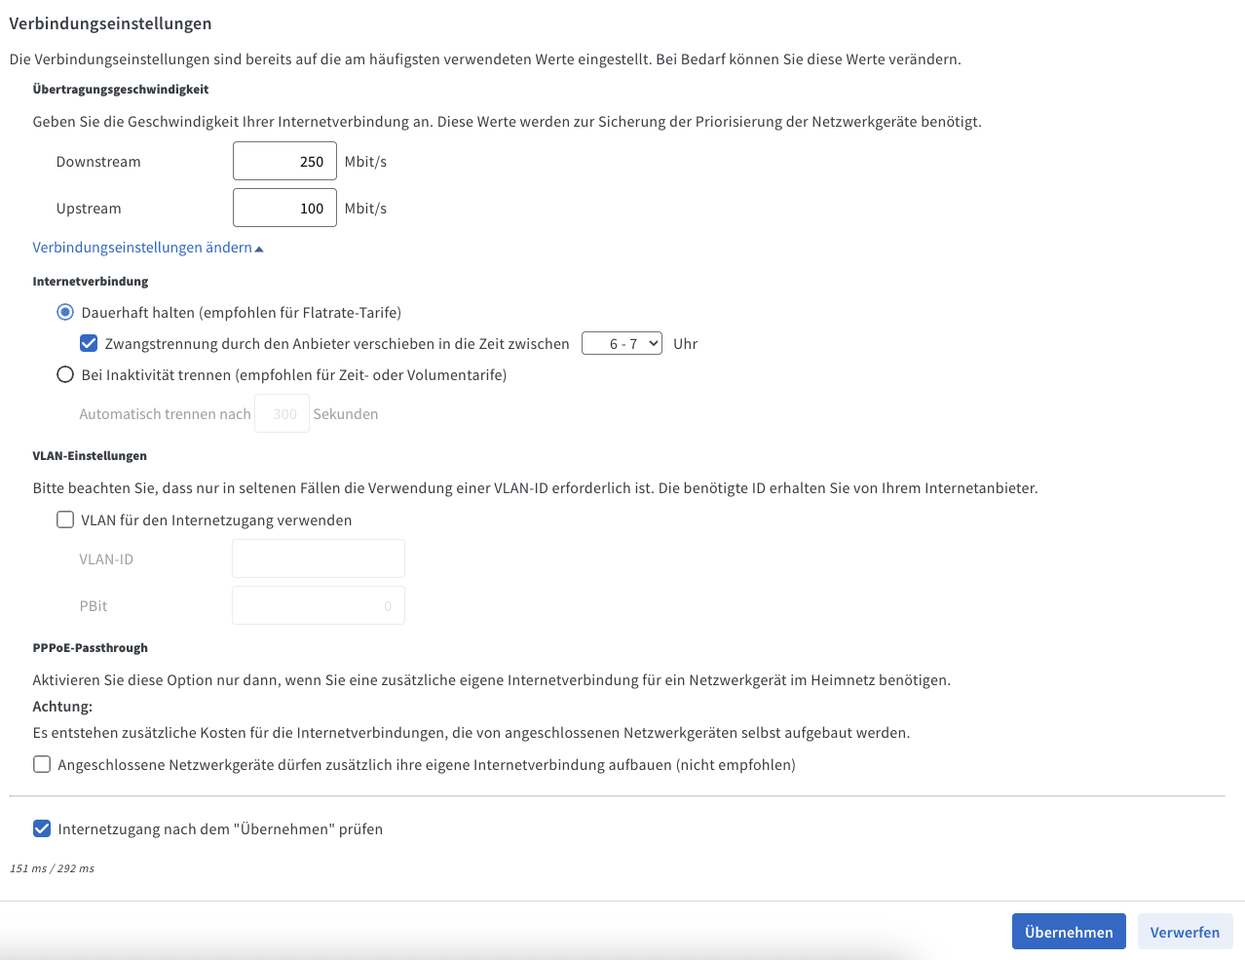
Task: Uncheck Zwangstrennung verschieben checkbox
Action: 89,344
